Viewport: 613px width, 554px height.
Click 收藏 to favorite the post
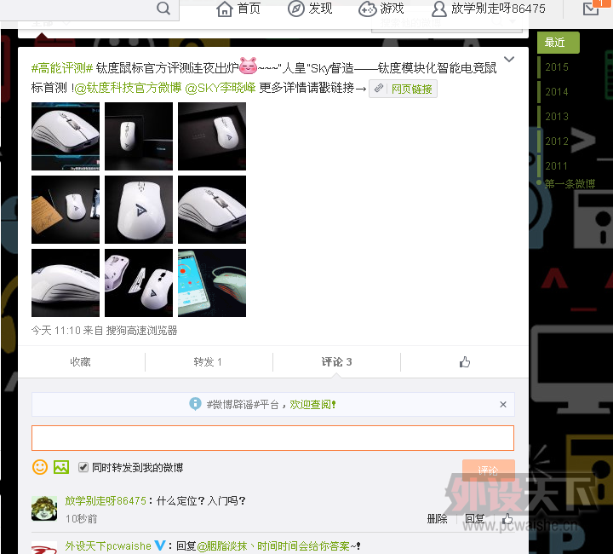[81, 362]
